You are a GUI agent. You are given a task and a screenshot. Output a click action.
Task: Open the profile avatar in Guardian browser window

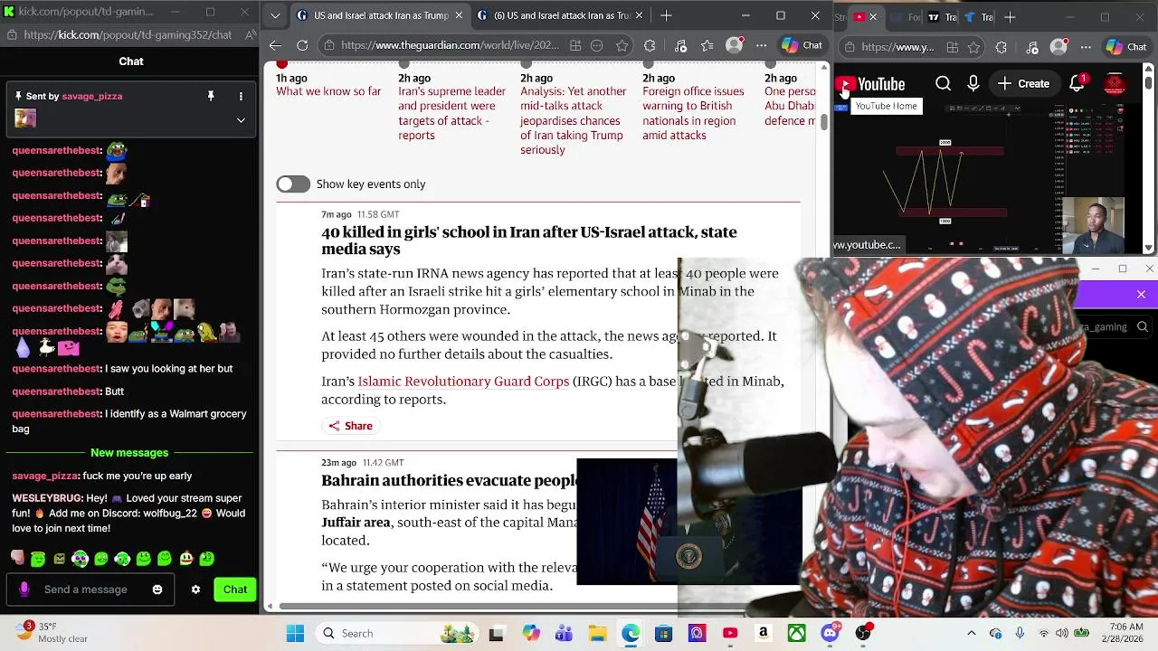click(735, 45)
